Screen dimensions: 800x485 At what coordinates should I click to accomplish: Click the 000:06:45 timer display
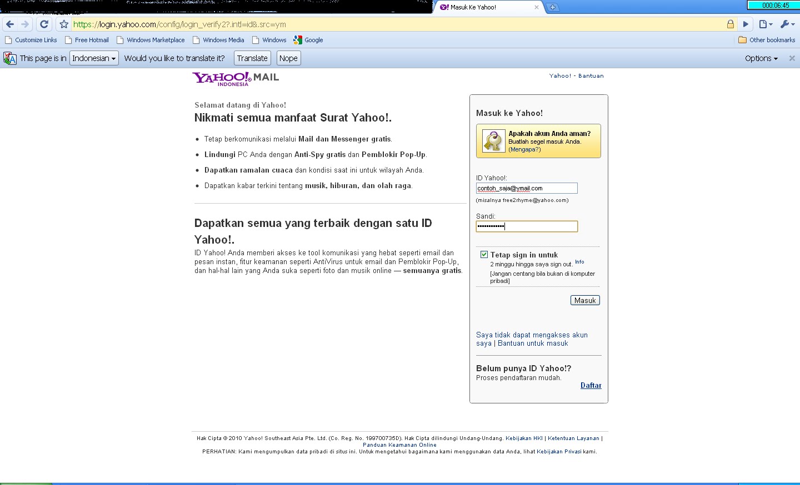point(773,5)
